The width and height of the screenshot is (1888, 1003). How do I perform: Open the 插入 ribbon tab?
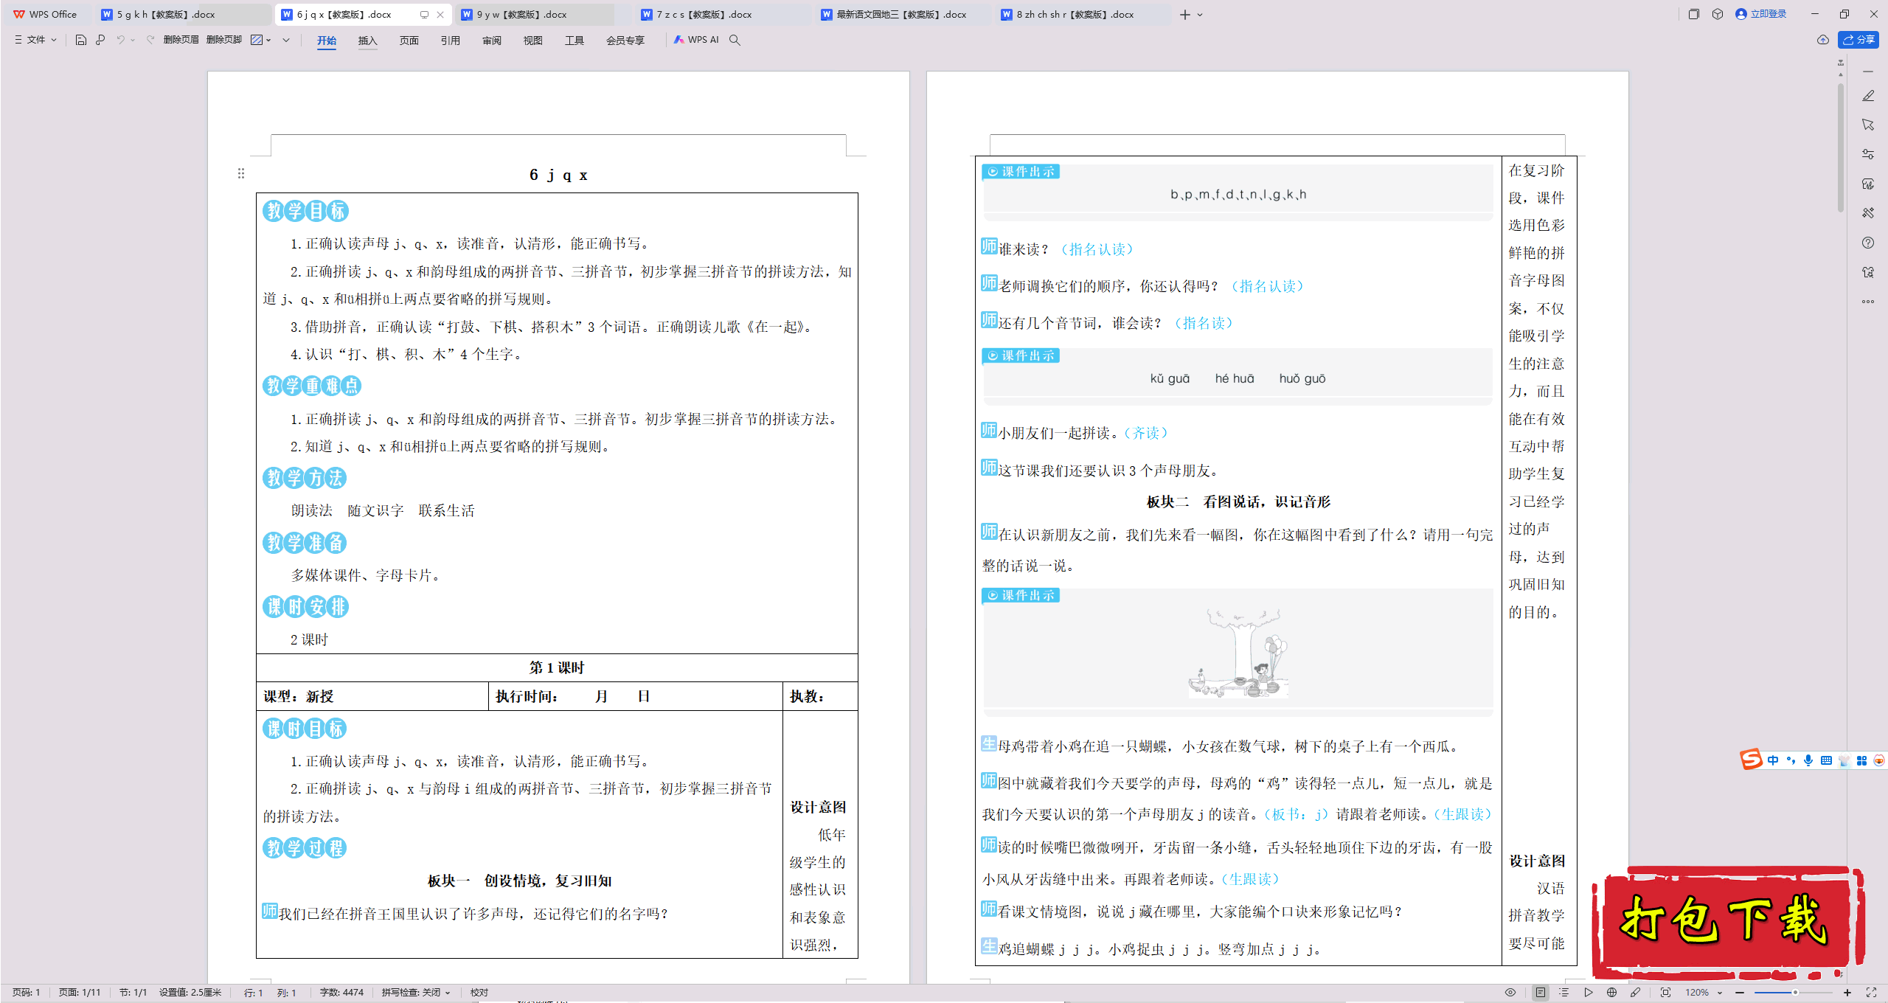367,41
